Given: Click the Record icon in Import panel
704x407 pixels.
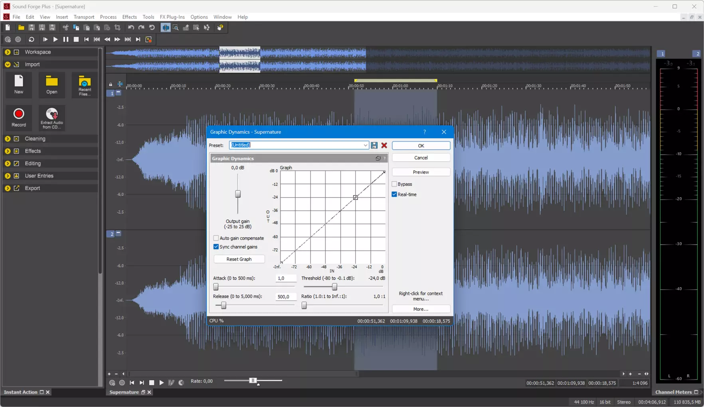Looking at the screenshot, I should pos(18,115).
